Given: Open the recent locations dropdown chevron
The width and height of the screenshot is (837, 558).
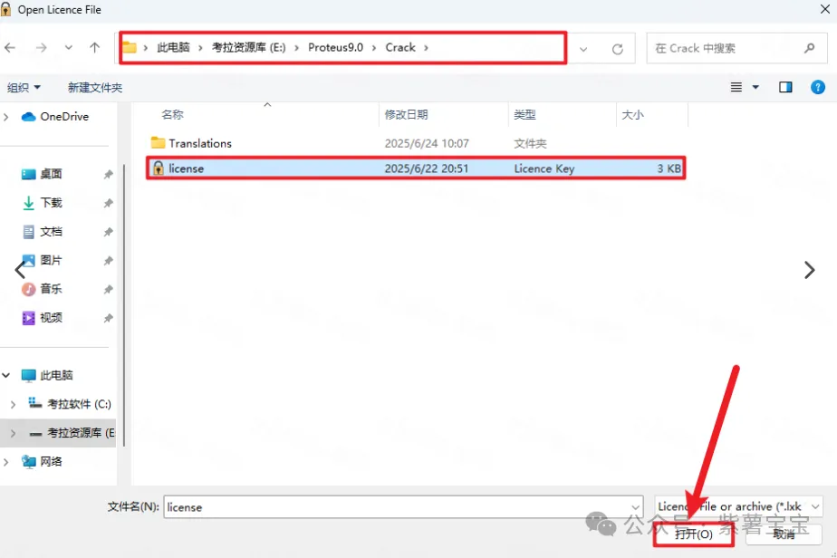Looking at the screenshot, I should pyautogui.click(x=69, y=48).
